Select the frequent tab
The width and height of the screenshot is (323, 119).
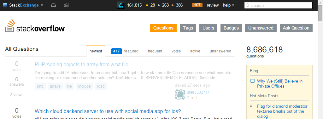[155, 51]
